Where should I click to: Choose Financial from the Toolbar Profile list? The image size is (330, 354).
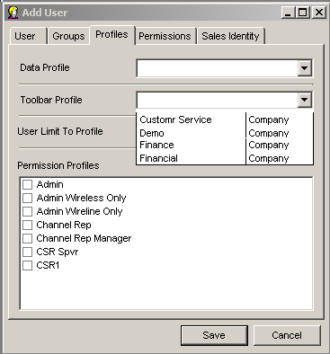pos(225,158)
